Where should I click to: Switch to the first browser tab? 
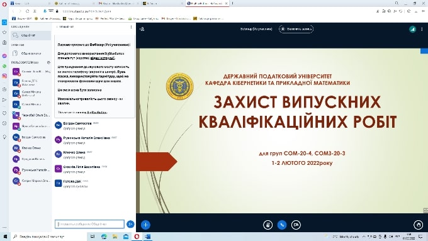click(x=30, y=3)
